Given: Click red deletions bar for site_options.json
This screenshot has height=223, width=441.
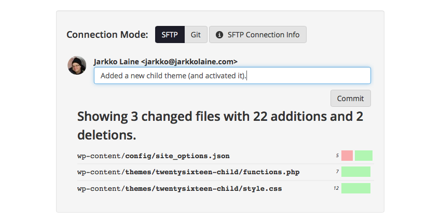Looking at the screenshot, I should click(x=347, y=156).
